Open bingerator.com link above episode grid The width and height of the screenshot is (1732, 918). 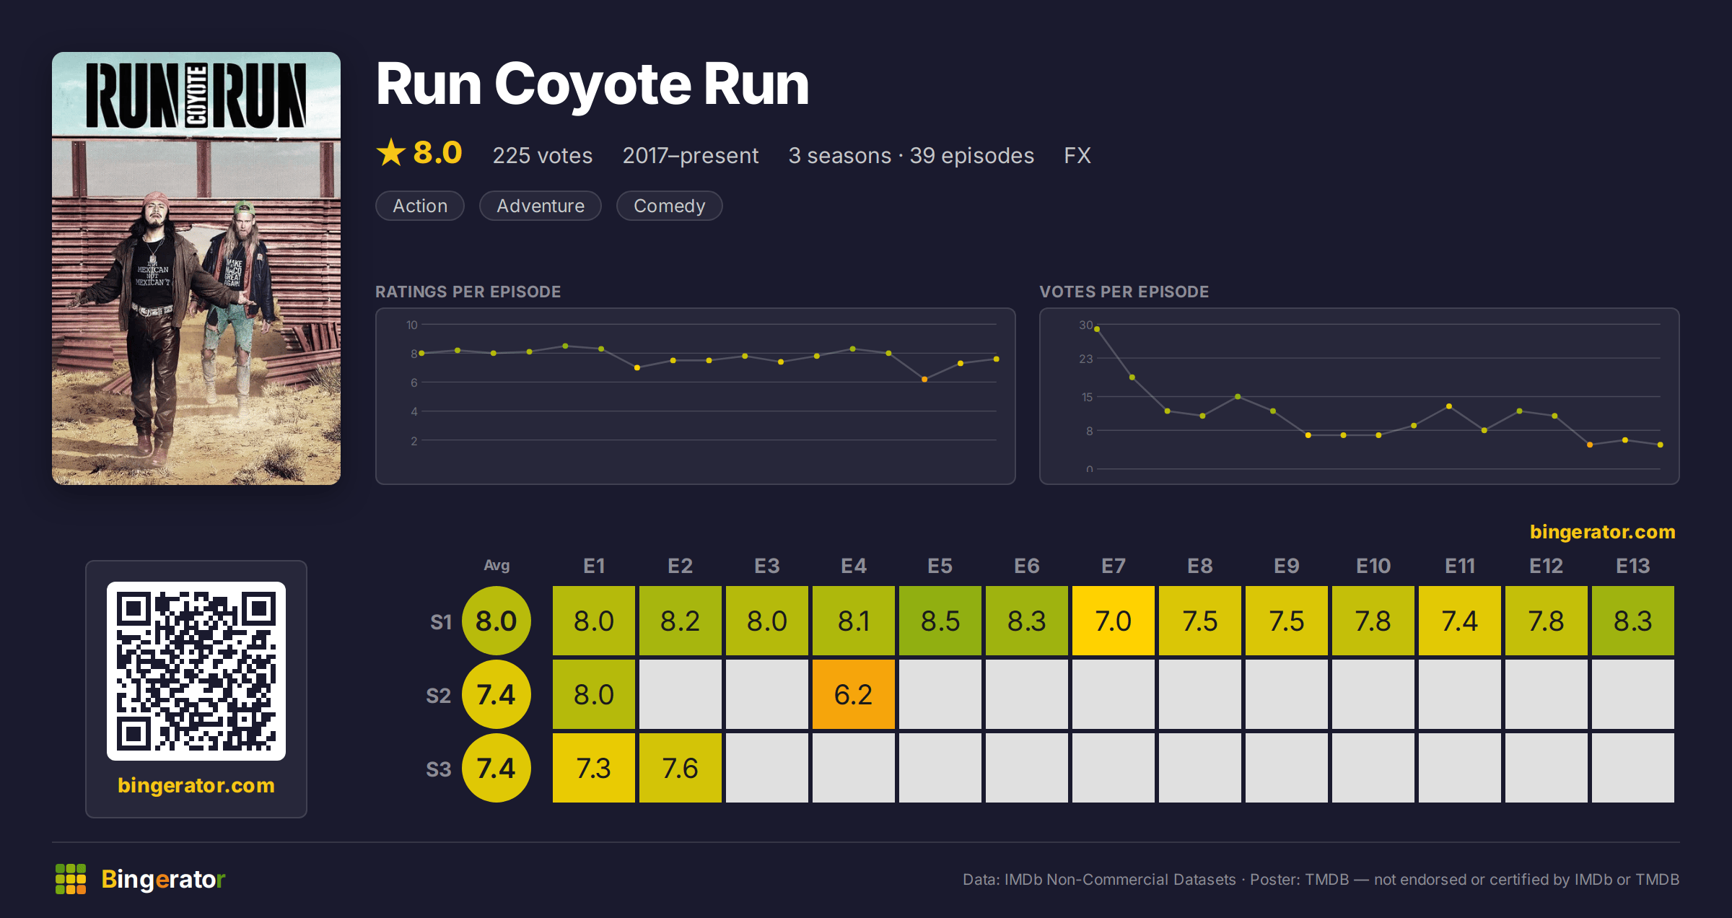click(x=1602, y=532)
